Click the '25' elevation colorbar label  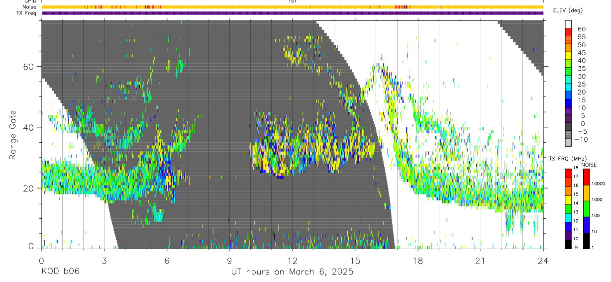tap(581, 84)
